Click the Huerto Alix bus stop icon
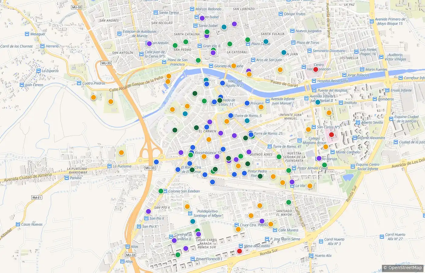The image size is (425, 273). (311, 256)
